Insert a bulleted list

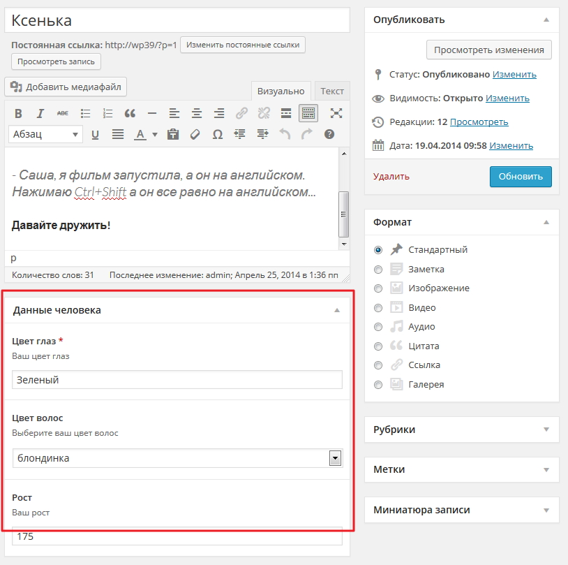coord(85,114)
